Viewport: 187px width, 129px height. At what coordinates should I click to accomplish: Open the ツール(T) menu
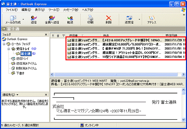click(x=54, y=10)
